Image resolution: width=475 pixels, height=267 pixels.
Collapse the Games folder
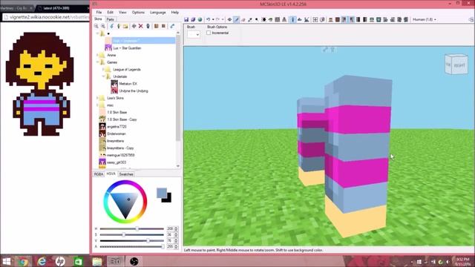pos(97,62)
